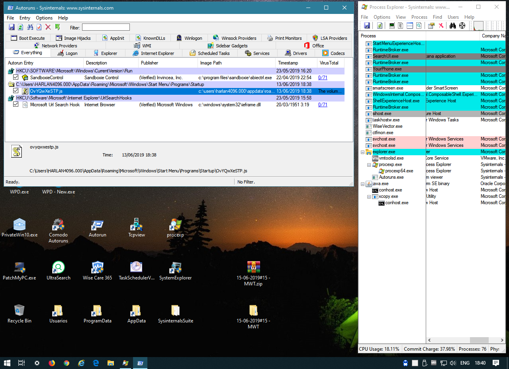This screenshot has height=369, width=509.
Task: Click the binoculars Find icon in Process Explorer
Action: click(452, 26)
